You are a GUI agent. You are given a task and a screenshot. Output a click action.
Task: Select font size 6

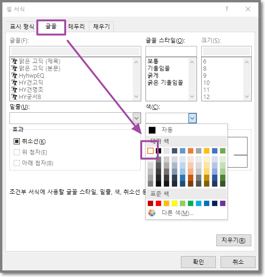click(x=205, y=62)
